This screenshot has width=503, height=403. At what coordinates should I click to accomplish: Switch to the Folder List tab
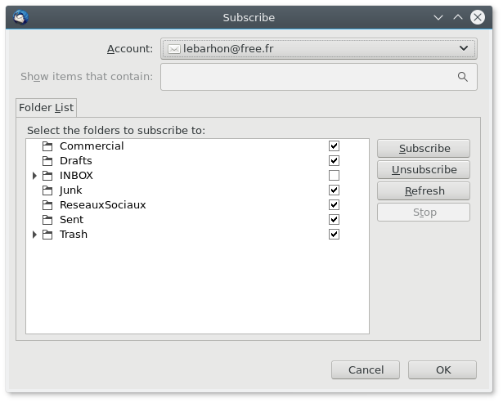(46, 108)
